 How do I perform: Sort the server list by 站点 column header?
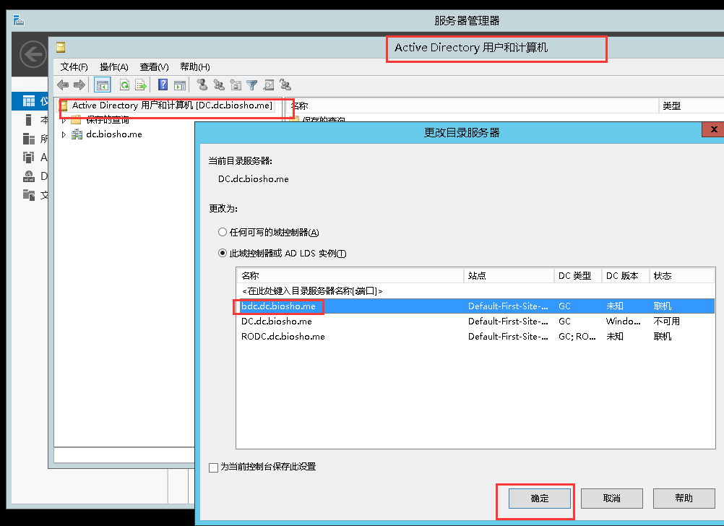[509, 276]
